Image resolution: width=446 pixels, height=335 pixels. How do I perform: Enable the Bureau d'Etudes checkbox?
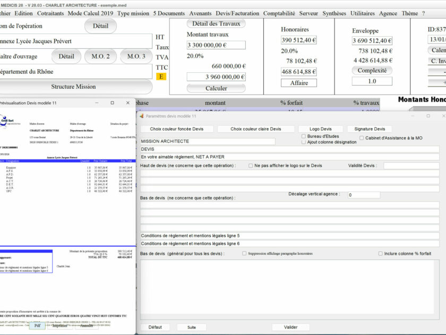click(304, 136)
